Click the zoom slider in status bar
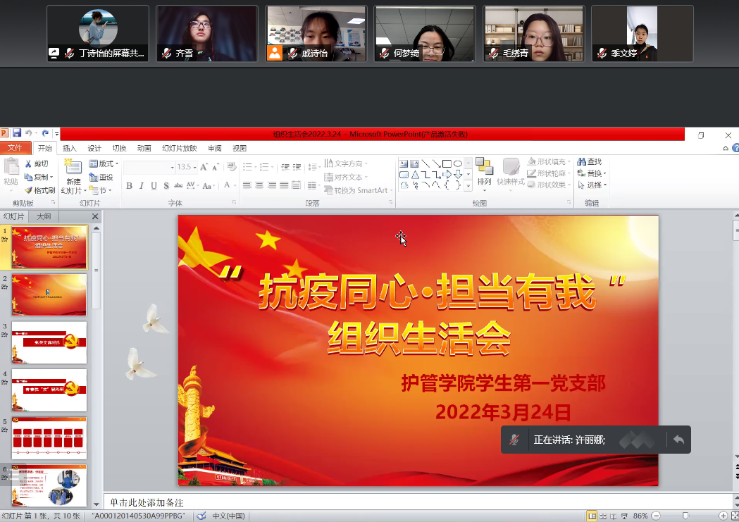The height and width of the screenshot is (522, 739). coord(685,516)
